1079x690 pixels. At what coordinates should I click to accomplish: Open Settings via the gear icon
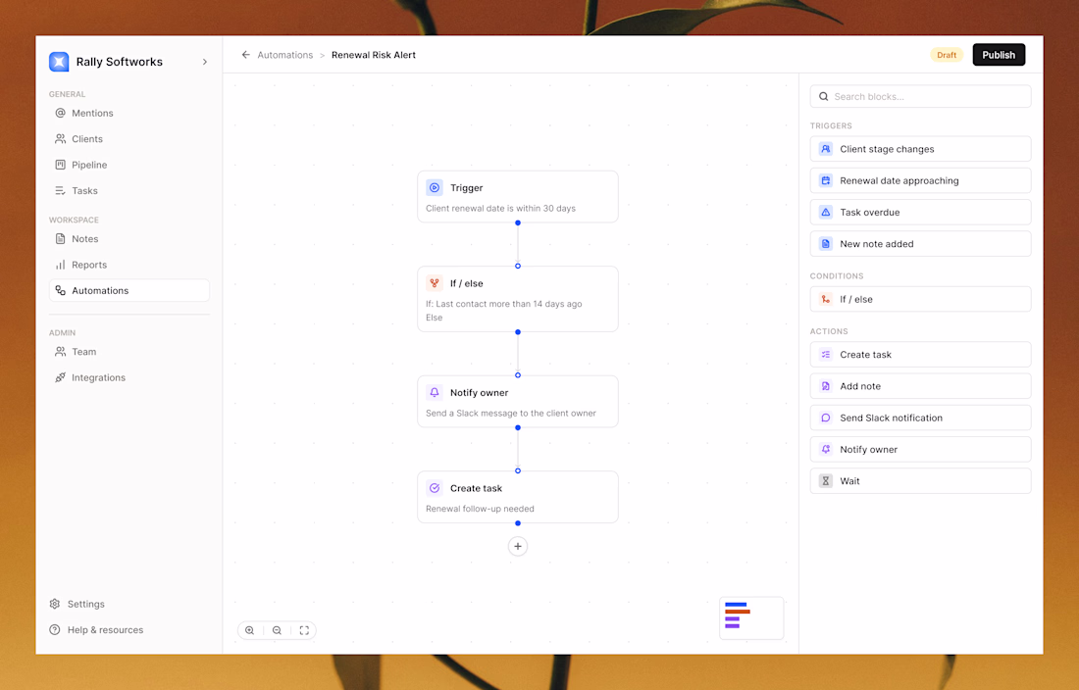pyautogui.click(x=55, y=604)
